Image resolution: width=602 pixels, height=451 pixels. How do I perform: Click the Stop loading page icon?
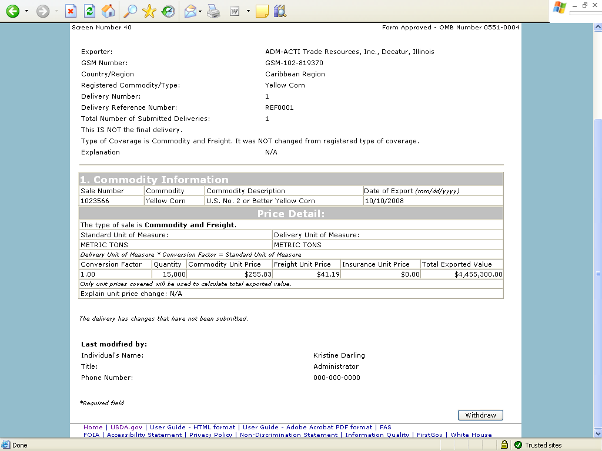pos(71,11)
